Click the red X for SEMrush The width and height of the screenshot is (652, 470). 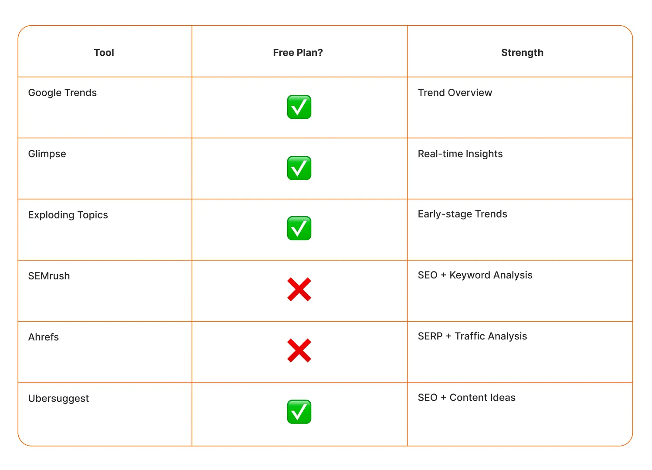299,289
